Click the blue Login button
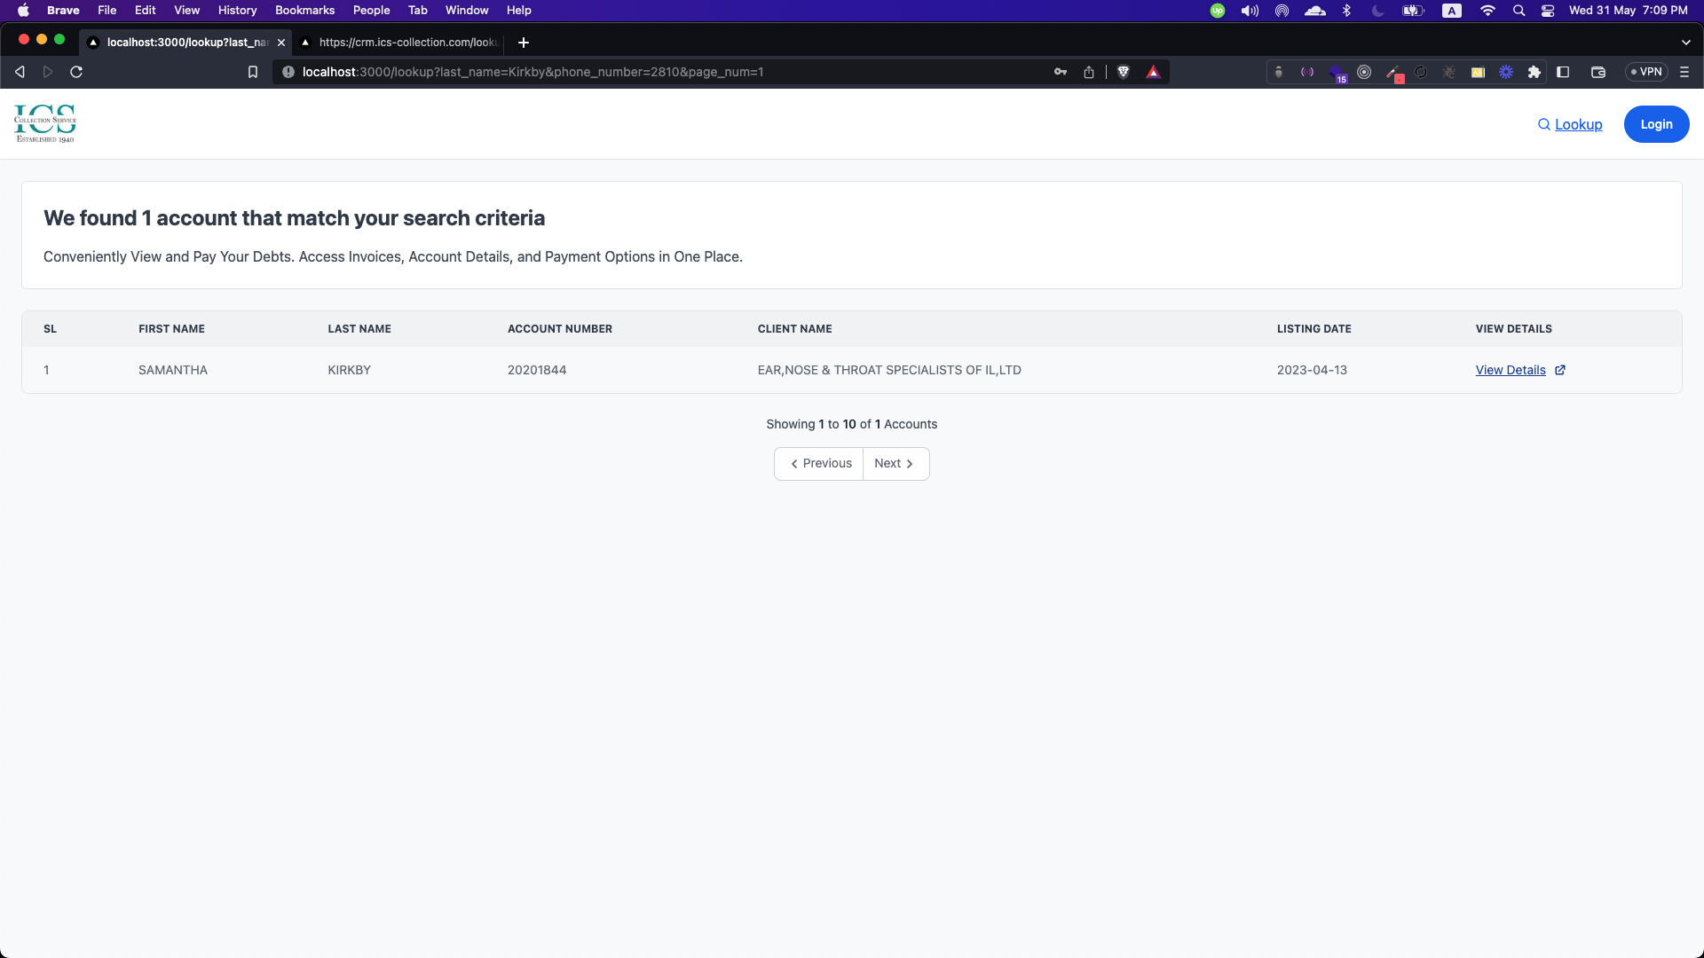 [x=1656, y=124]
